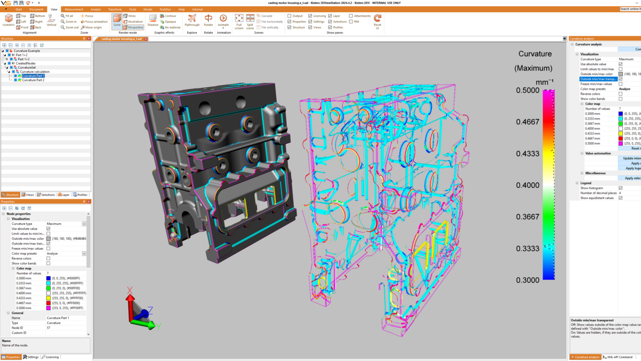Toggle Output pane checkbox
Viewport: 641px width, 361px height.
click(290, 16)
